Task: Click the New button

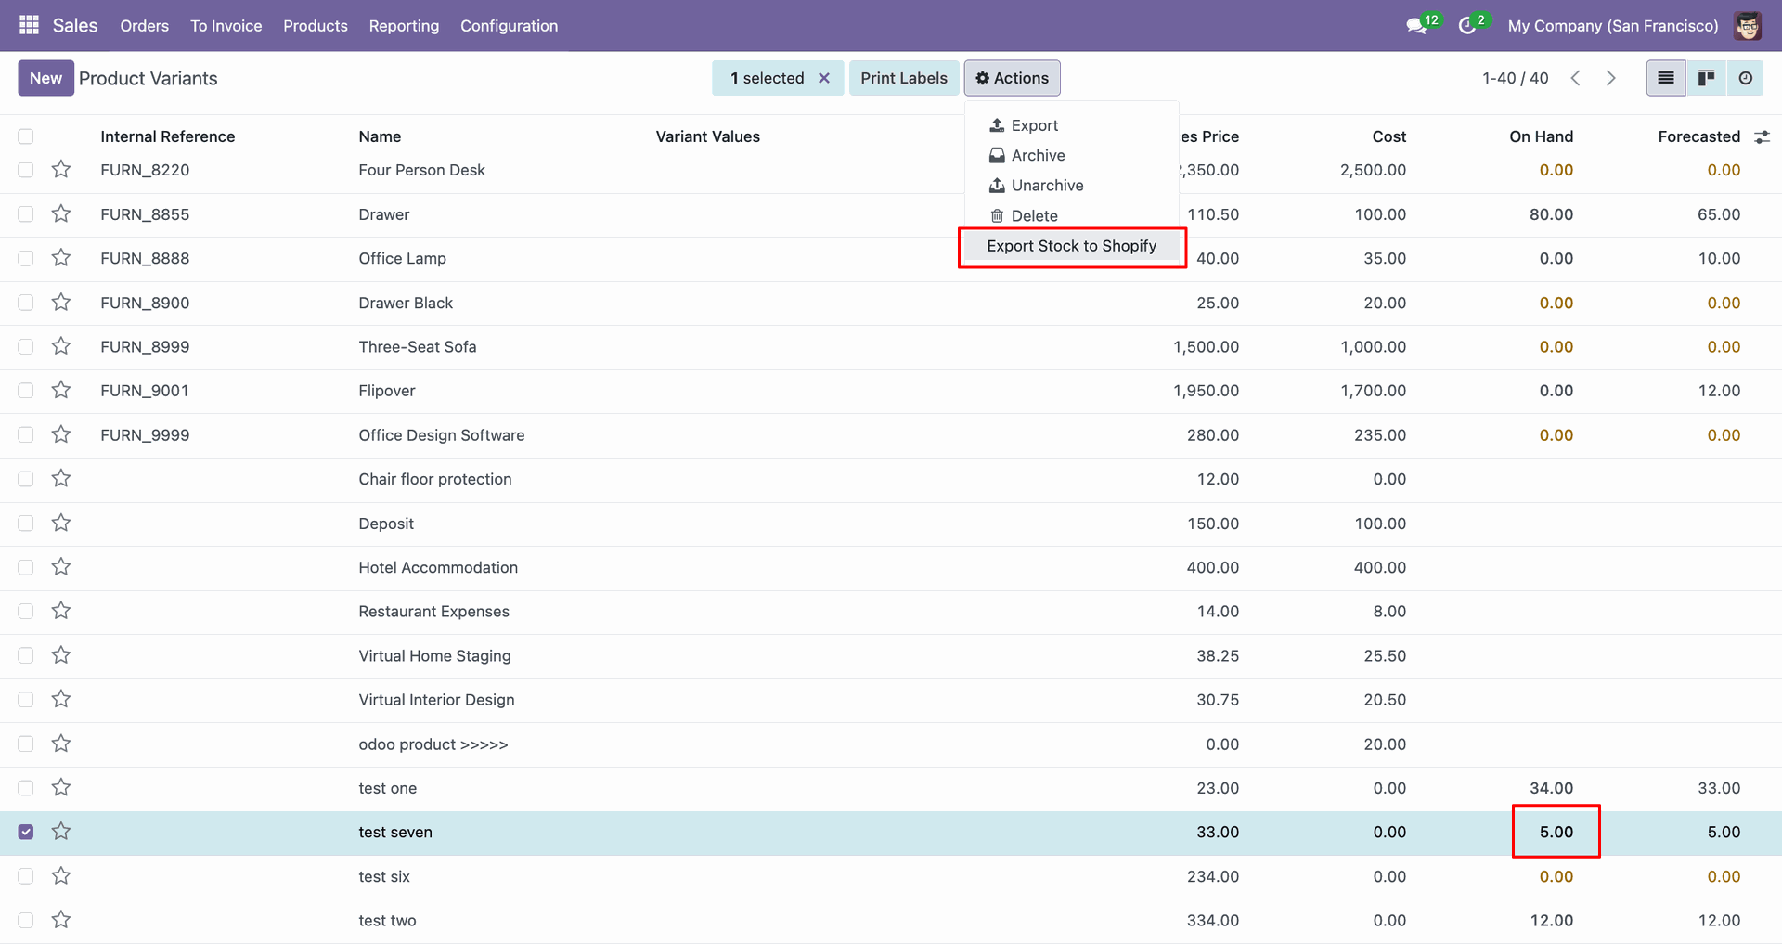Action: pyautogui.click(x=45, y=78)
